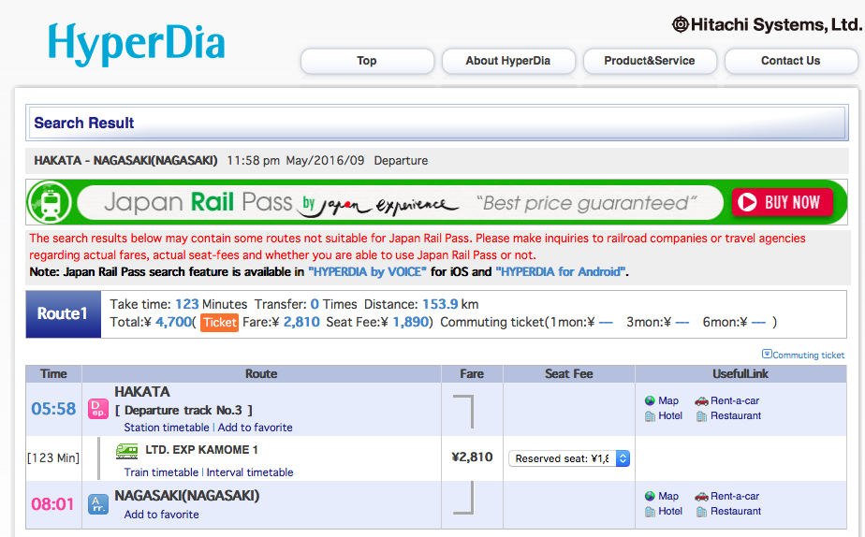Click the LTD. EXP KAMOME 1 train name
The image size is (865, 537).
click(201, 450)
